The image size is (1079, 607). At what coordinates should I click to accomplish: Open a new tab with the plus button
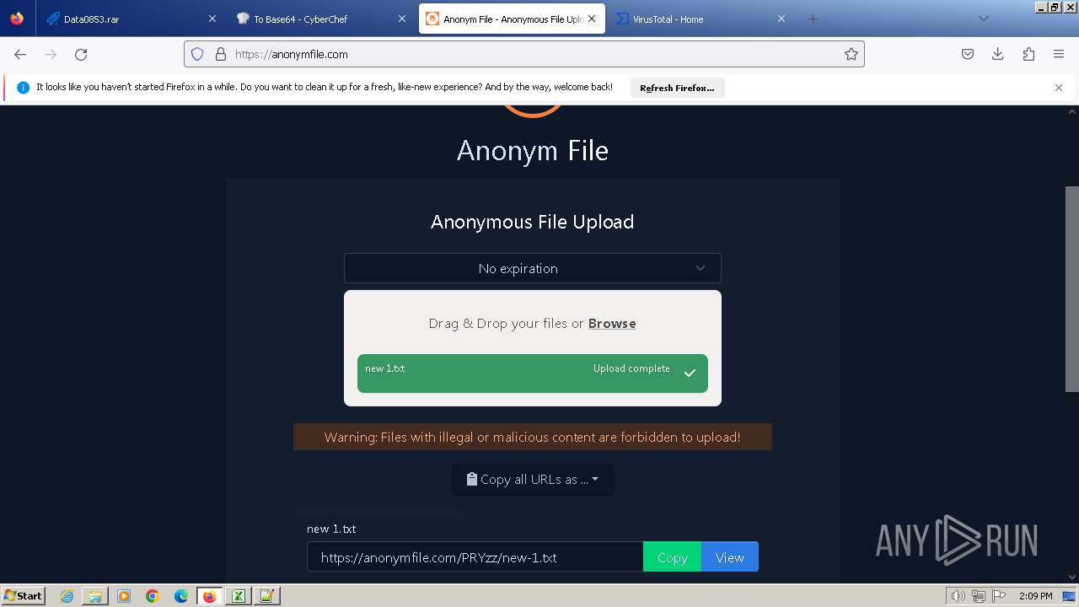[813, 19]
